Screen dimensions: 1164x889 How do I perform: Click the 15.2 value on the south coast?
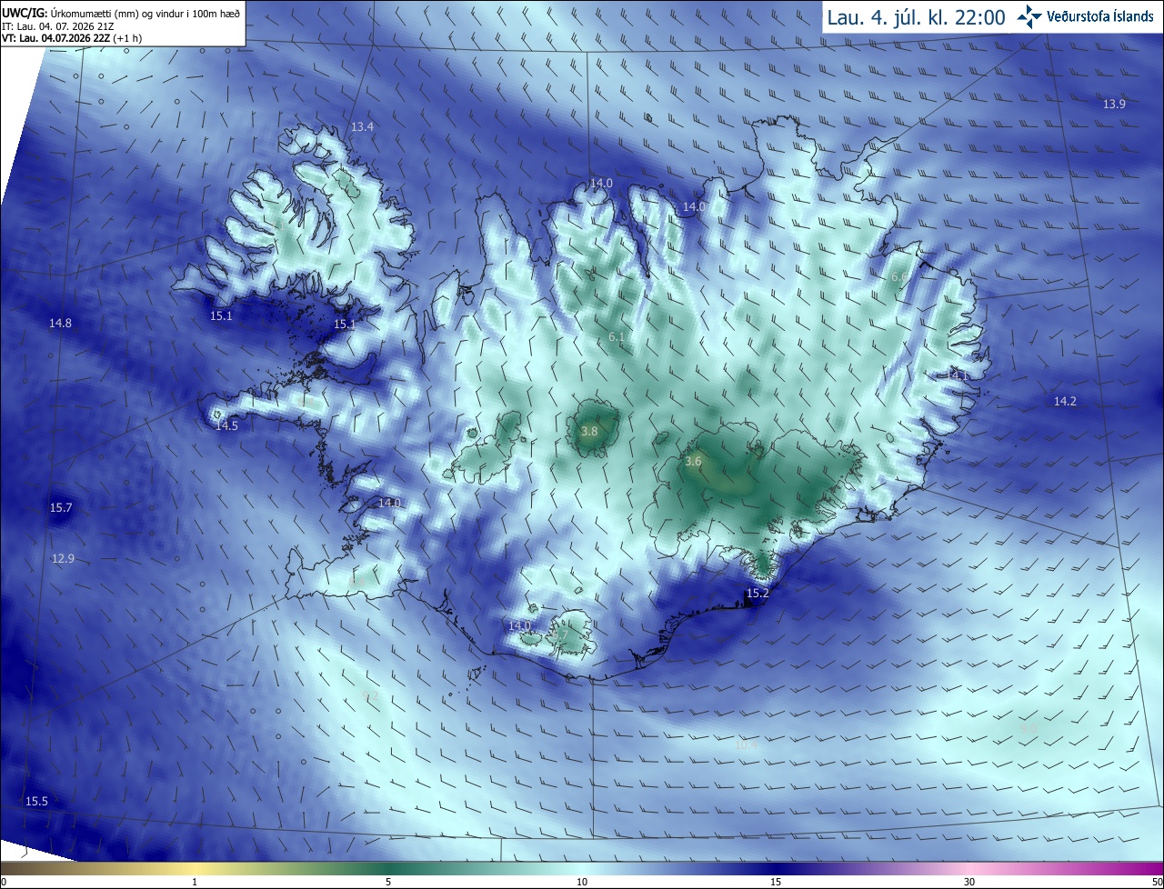click(758, 593)
